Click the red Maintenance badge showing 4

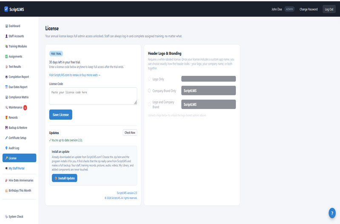click(x=25, y=108)
